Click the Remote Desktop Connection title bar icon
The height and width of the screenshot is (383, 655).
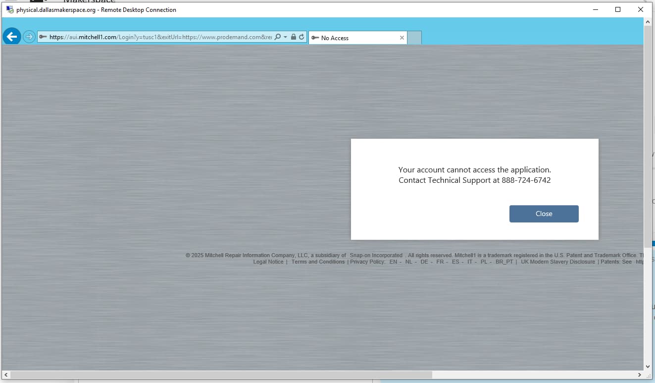(9, 9)
